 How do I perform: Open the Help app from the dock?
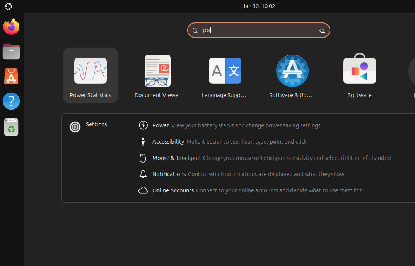11,101
